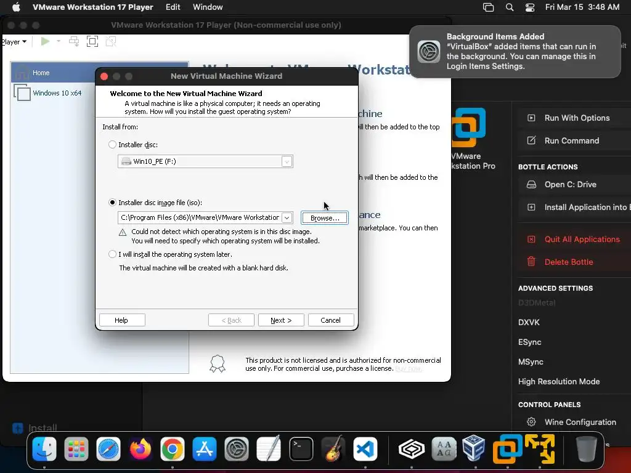Click into the ISO file path field
This screenshot has height=473, width=631.
tap(200, 217)
